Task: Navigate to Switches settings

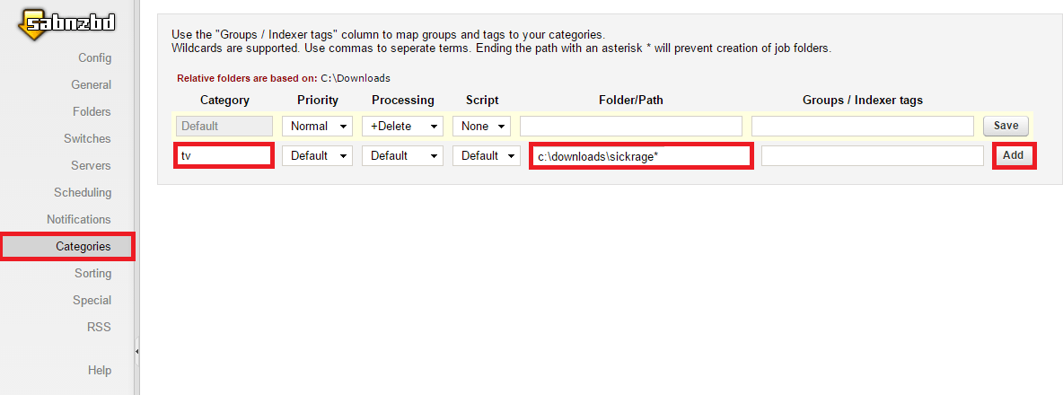Action: (87, 139)
